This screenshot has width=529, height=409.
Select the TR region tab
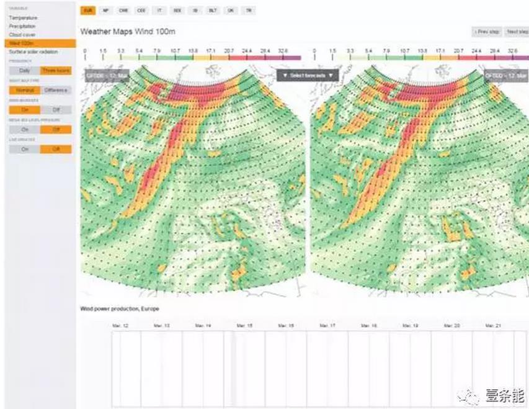(249, 11)
